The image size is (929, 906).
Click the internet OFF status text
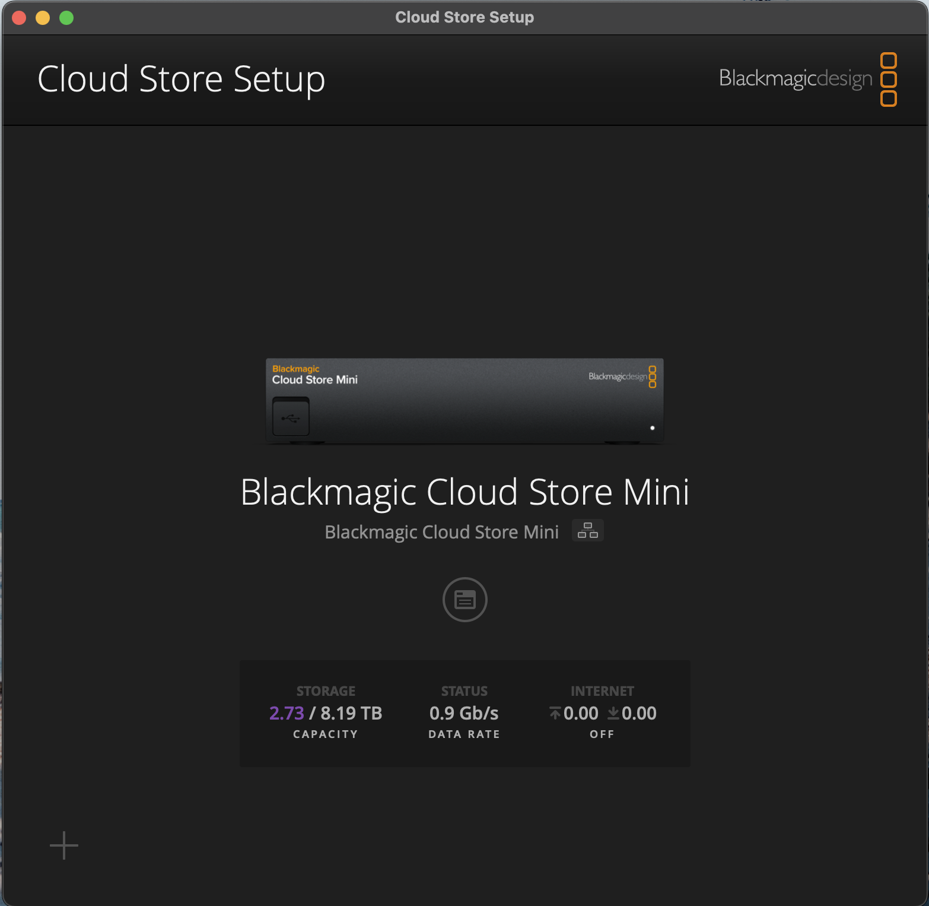click(602, 734)
